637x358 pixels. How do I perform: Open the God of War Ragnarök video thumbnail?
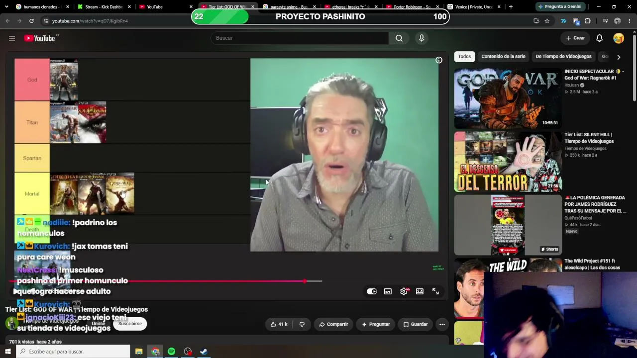click(508, 98)
